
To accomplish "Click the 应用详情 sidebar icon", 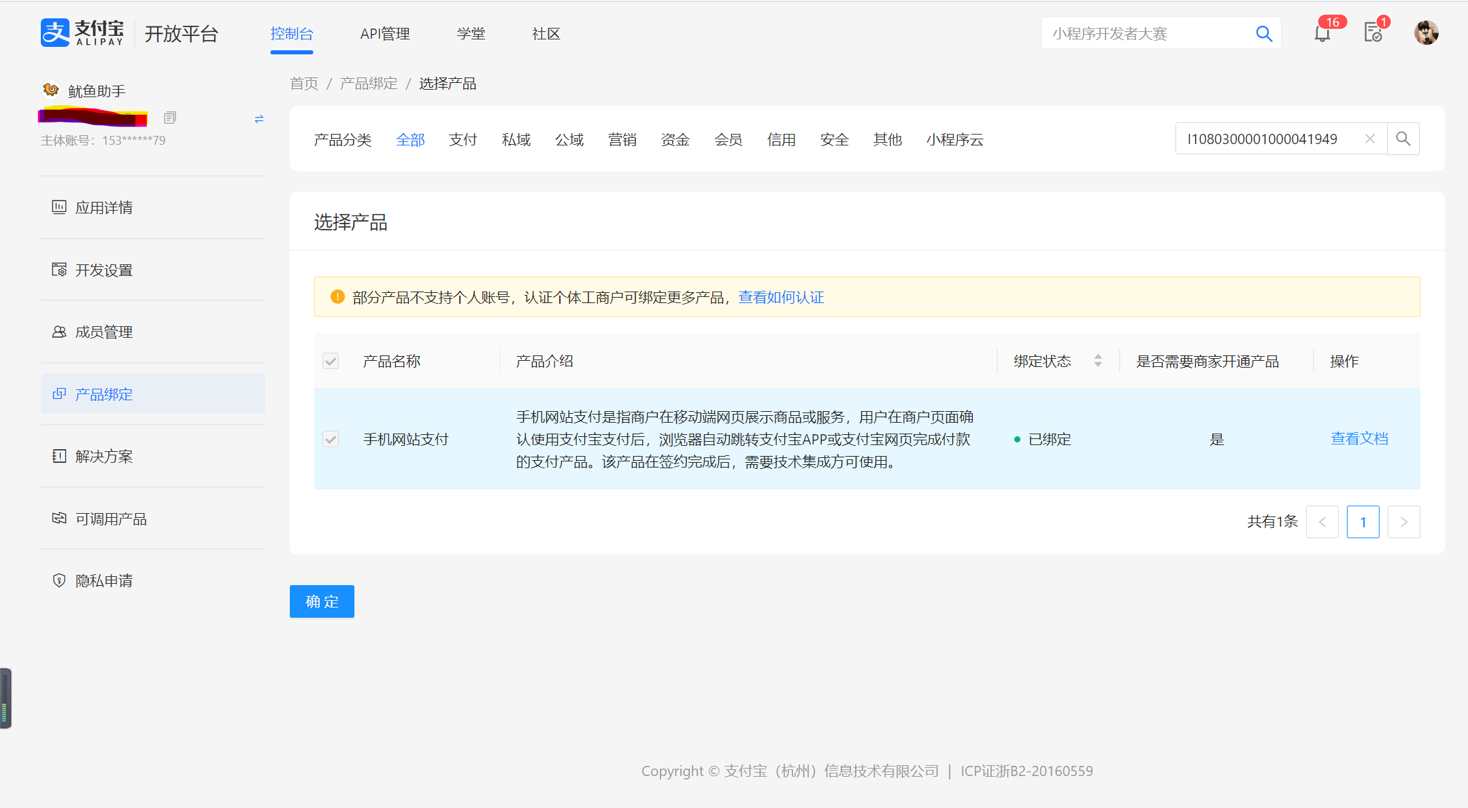I will (59, 207).
